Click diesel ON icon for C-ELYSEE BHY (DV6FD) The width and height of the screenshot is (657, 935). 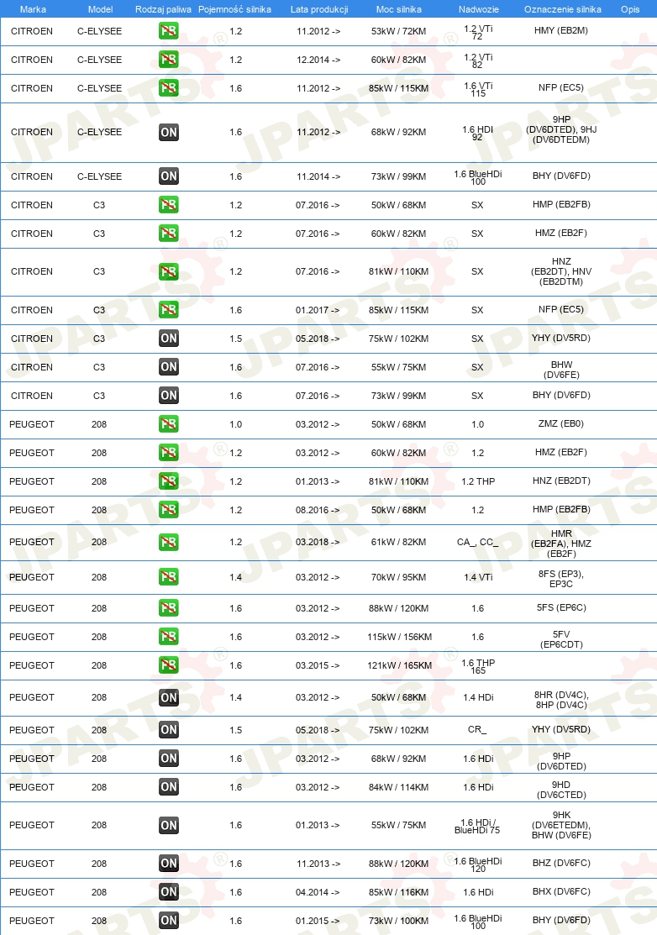pyautogui.click(x=169, y=176)
